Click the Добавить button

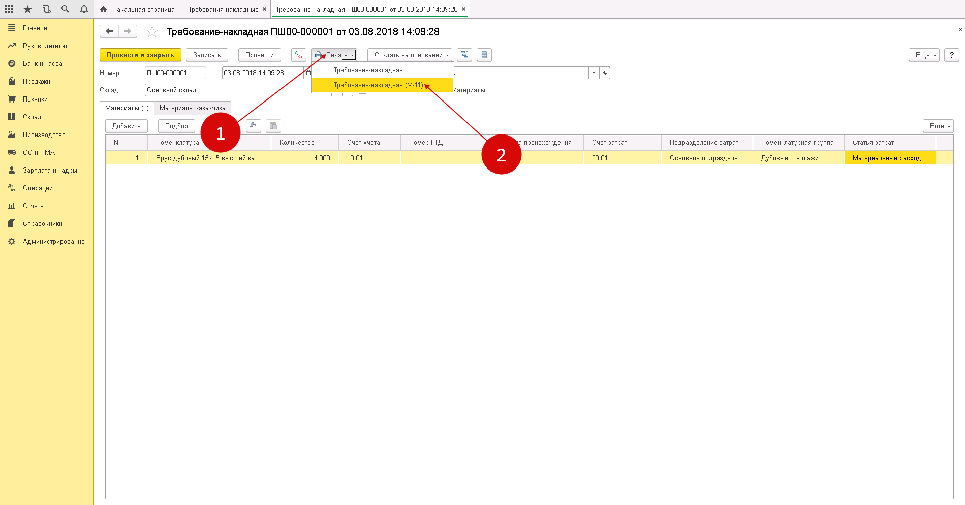126,126
